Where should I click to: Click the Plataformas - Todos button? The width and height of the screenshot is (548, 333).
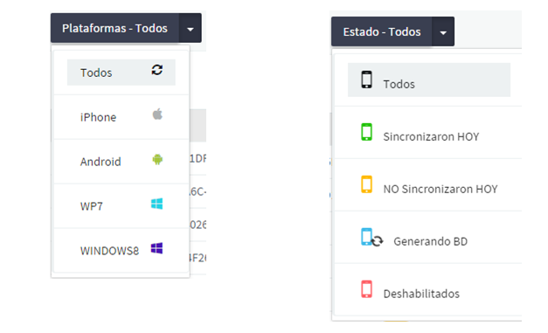tap(115, 28)
